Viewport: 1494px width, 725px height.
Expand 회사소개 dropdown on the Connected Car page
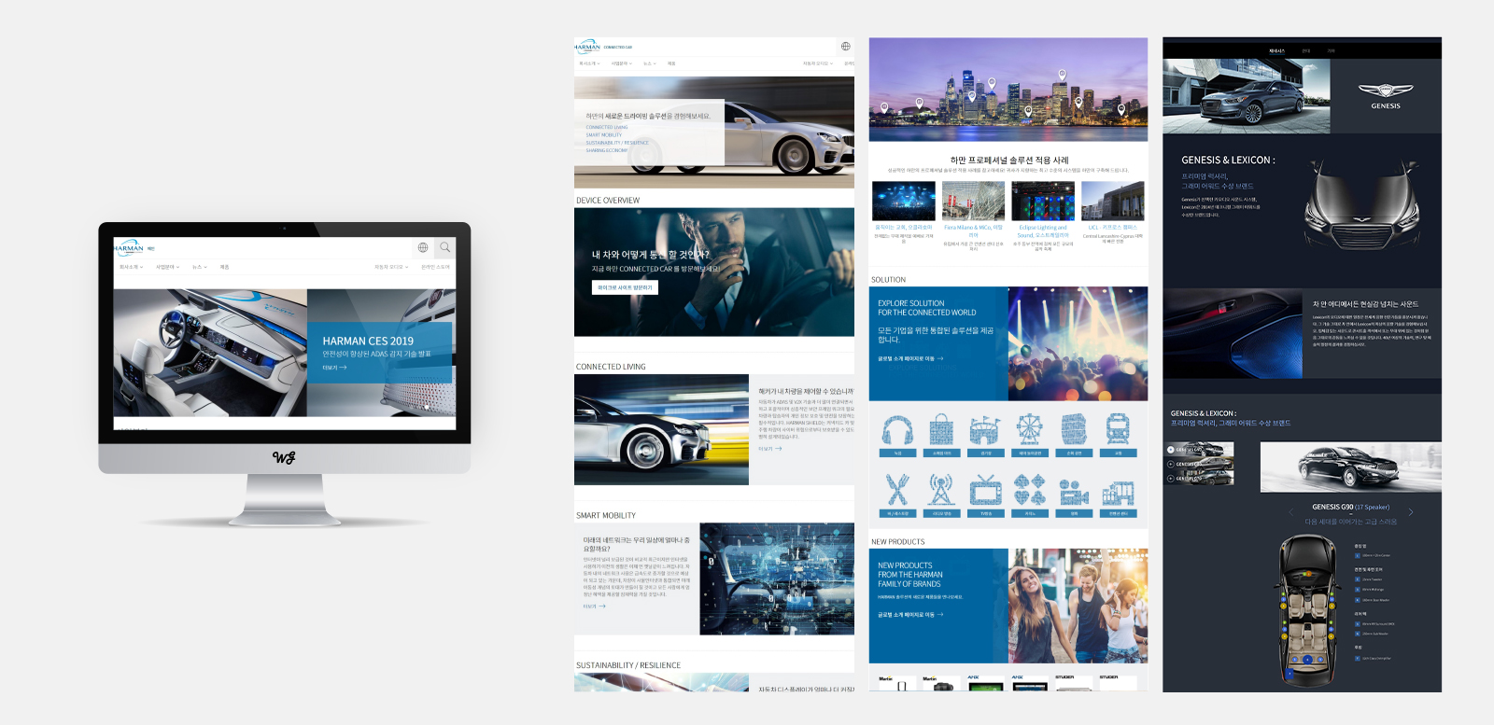point(589,63)
